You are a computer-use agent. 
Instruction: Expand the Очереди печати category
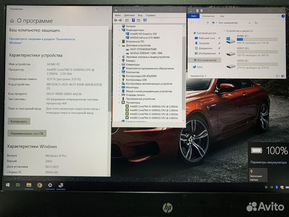120,95
